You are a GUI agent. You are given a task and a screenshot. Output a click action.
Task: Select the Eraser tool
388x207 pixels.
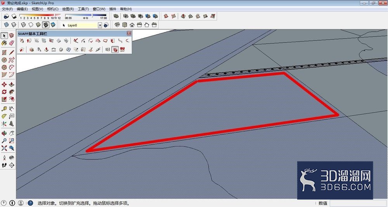tap(12, 43)
